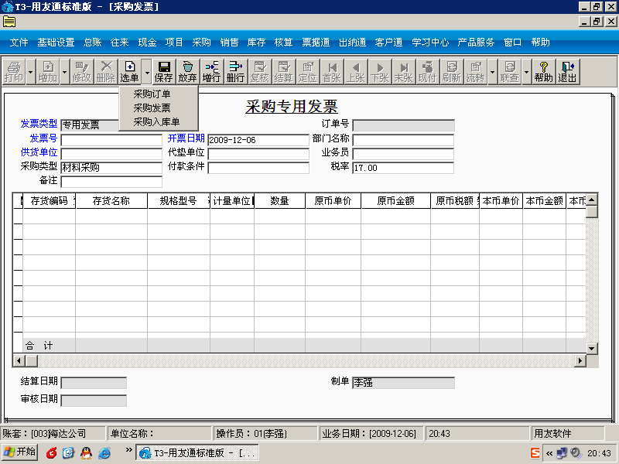Exit the form with 退出 icon
619x464 pixels.
coord(568,71)
